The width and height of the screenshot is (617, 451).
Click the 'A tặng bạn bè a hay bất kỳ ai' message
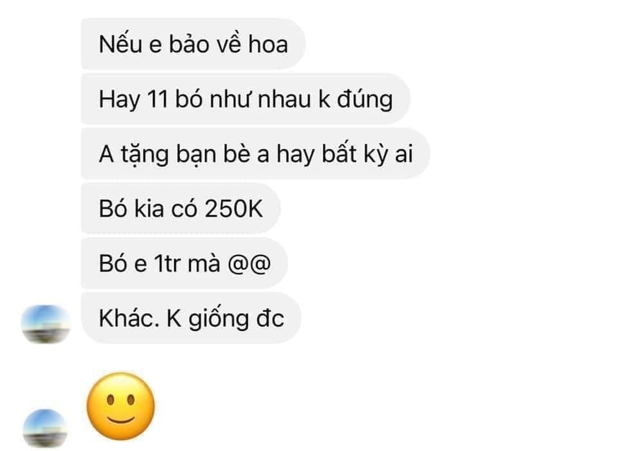coord(255,153)
